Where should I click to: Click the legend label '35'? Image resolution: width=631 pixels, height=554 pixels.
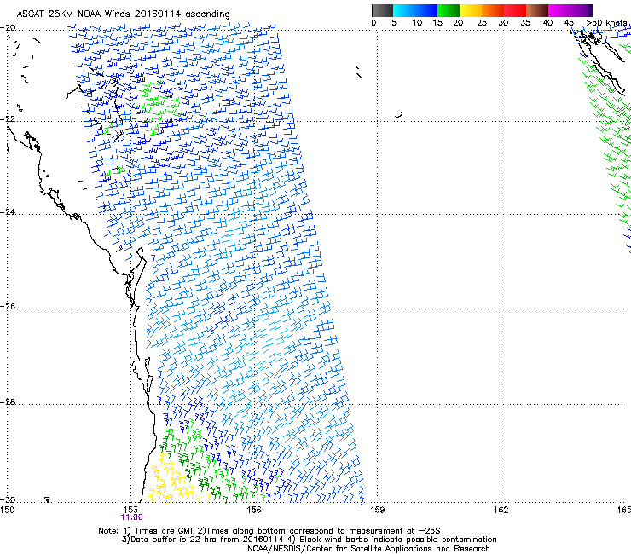[525, 23]
